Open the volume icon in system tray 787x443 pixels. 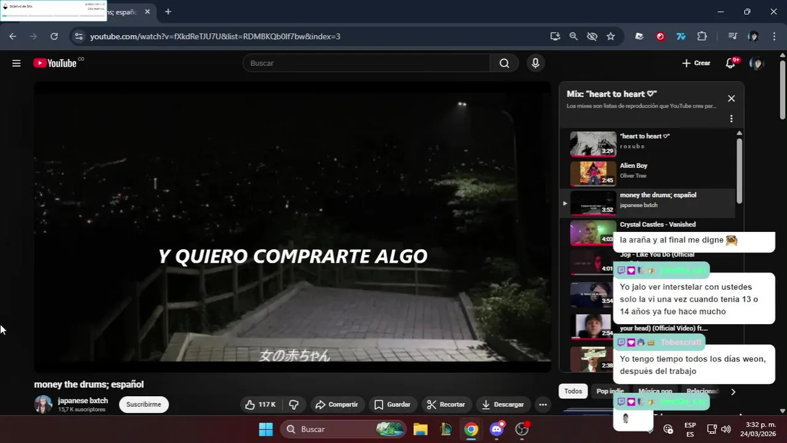tap(726, 429)
